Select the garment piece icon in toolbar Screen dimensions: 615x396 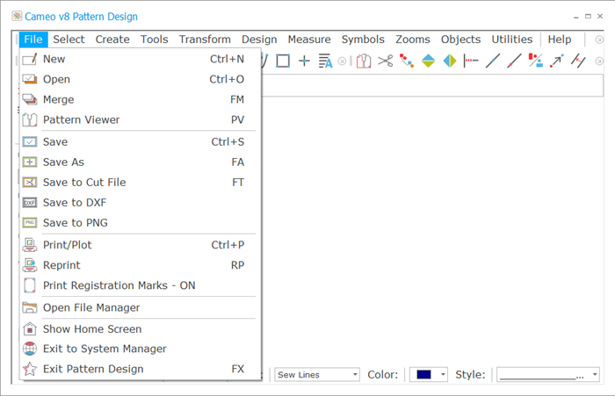coord(364,61)
